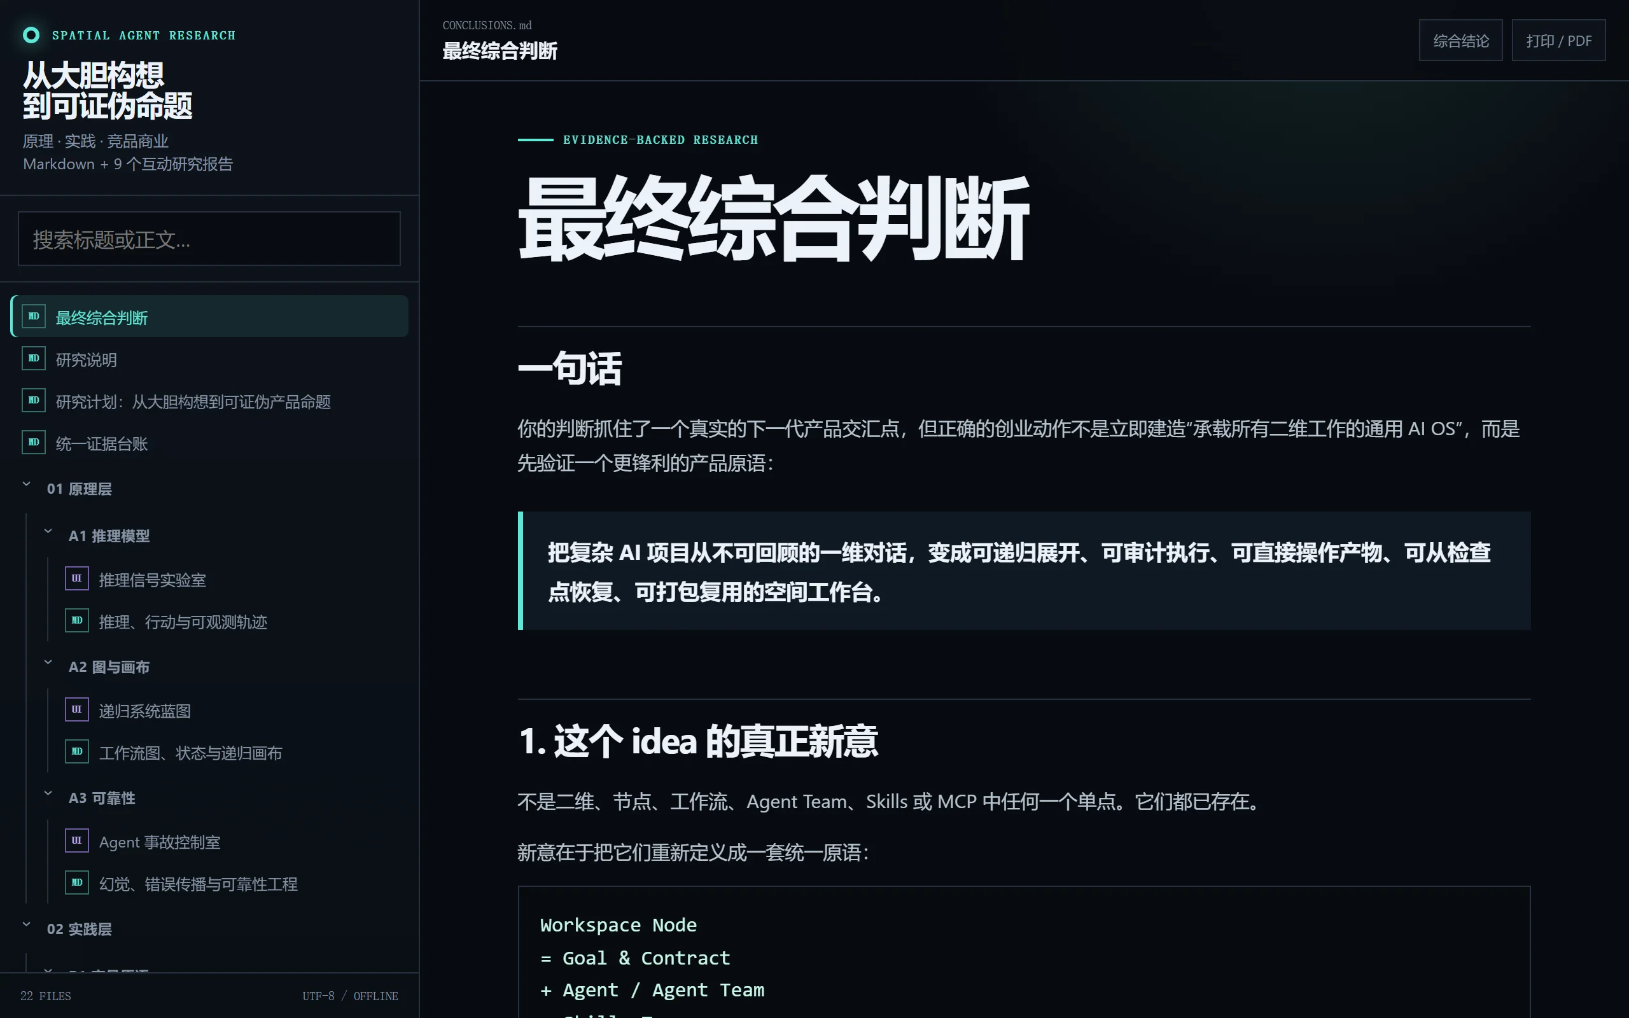The image size is (1629, 1018).
Task: Open 推理、行动与可观测轨迹 document
Action: [x=231, y=622]
